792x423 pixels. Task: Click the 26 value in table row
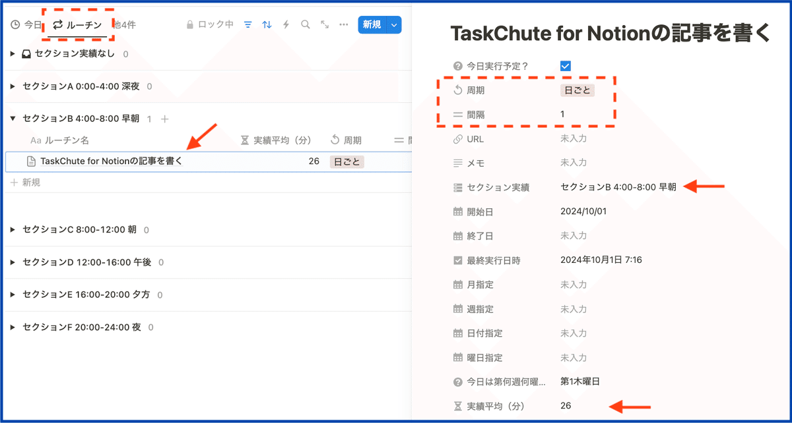click(x=313, y=161)
